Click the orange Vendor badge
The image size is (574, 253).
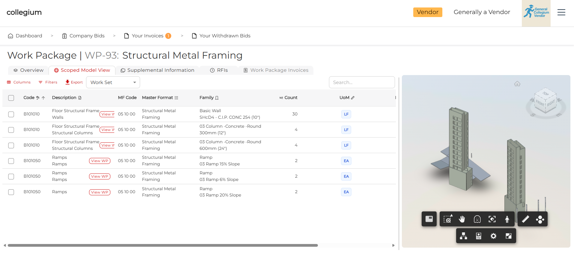pos(428,12)
